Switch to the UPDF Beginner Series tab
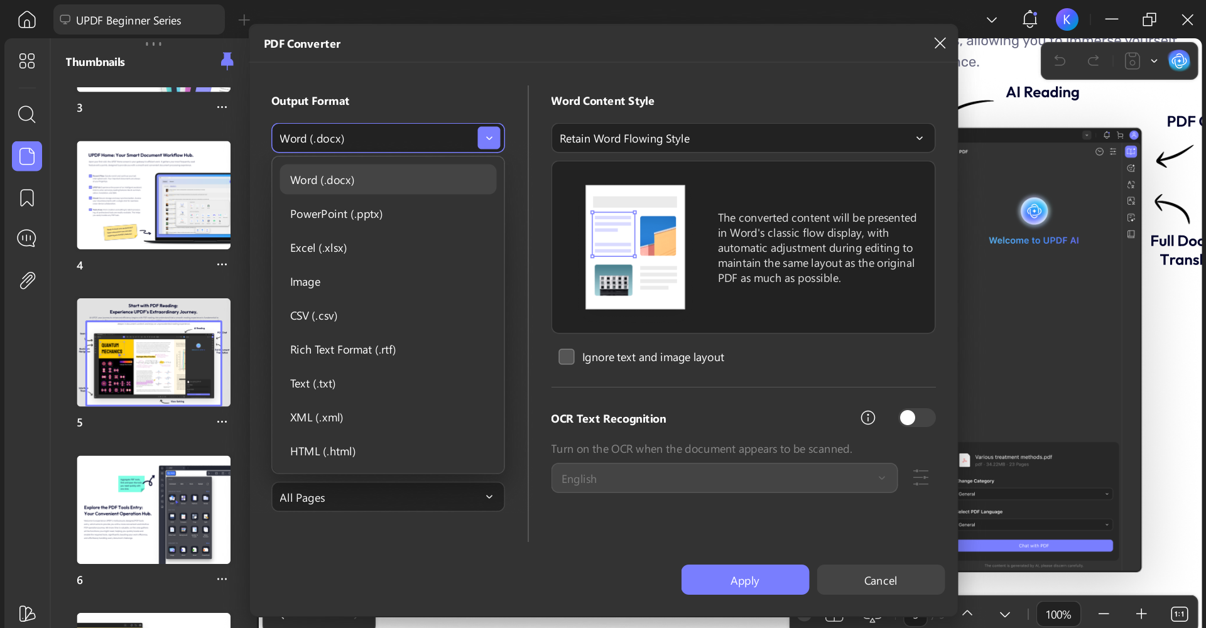 point(128,20)
